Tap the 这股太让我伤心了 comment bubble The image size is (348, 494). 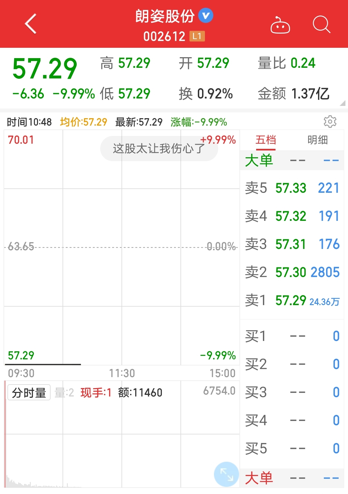coord(159,149)
